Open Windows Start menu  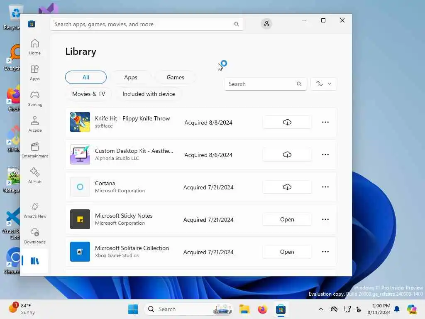133,309
